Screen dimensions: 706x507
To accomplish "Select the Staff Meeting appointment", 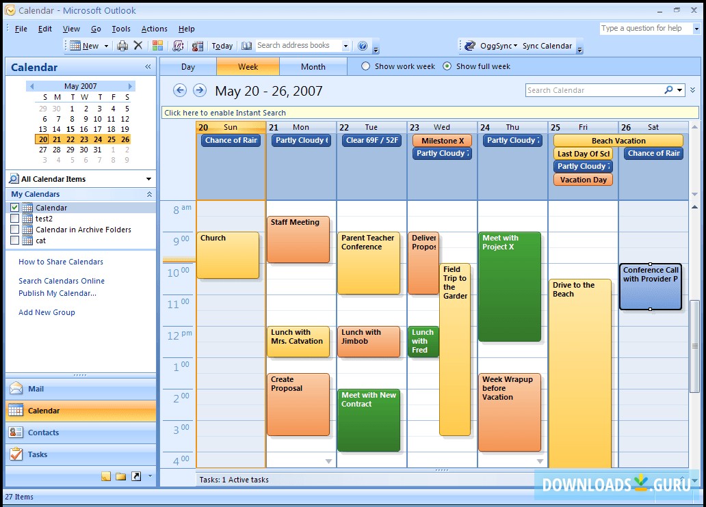I will click(x=298, y=240).
